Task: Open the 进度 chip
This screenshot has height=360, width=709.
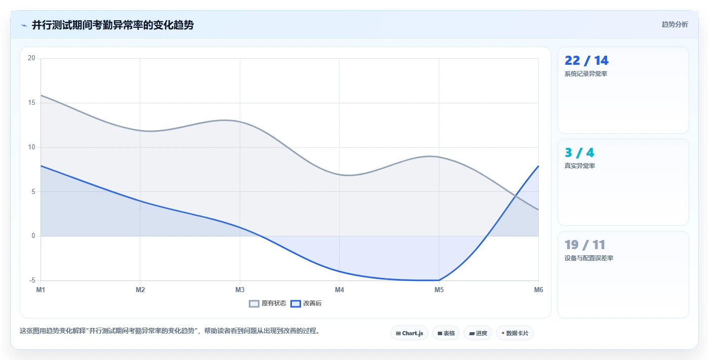Action: tap(478, 333)
